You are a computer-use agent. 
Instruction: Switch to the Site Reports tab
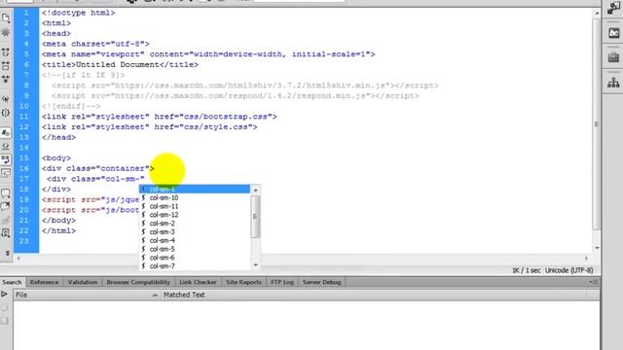pyautogui.click(x=243, y=282)
